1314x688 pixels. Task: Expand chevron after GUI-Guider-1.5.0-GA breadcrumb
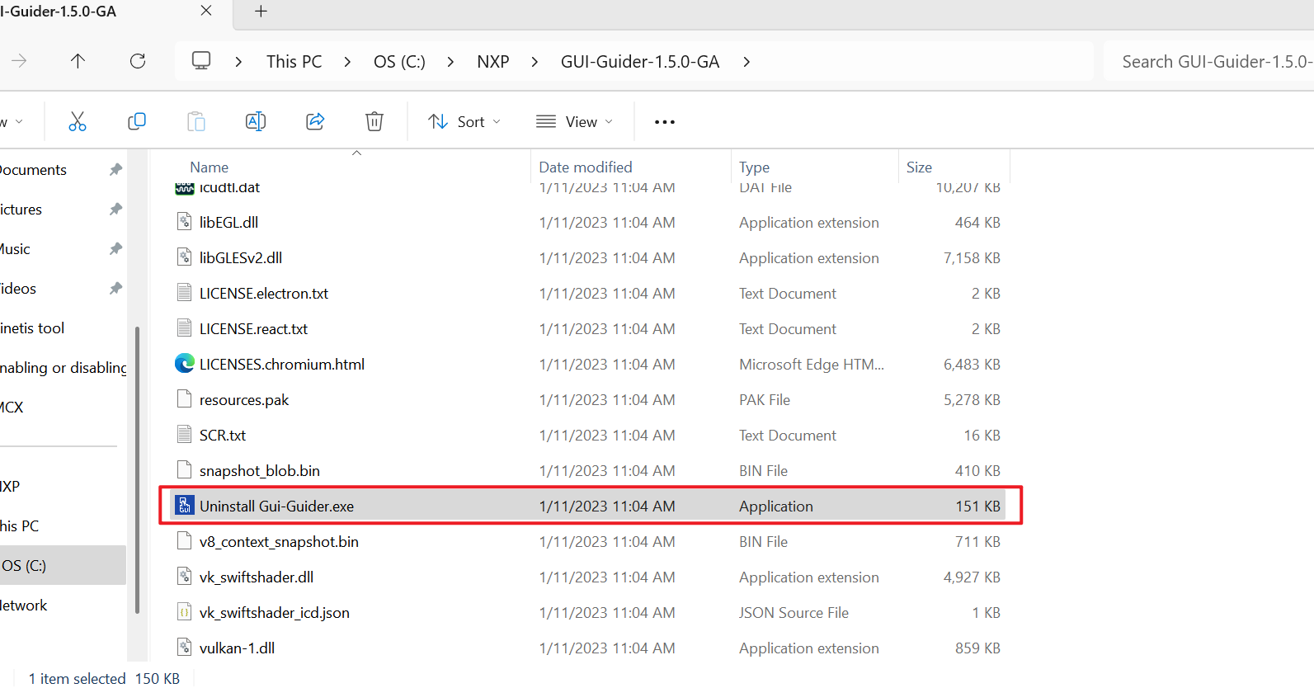pyautogui.click(x=746, y=62)
